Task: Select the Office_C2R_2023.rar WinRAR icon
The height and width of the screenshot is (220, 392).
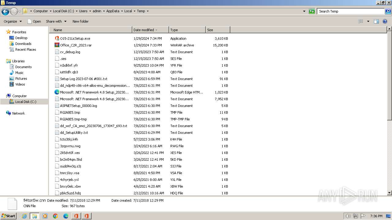Action: coord(57,45)
